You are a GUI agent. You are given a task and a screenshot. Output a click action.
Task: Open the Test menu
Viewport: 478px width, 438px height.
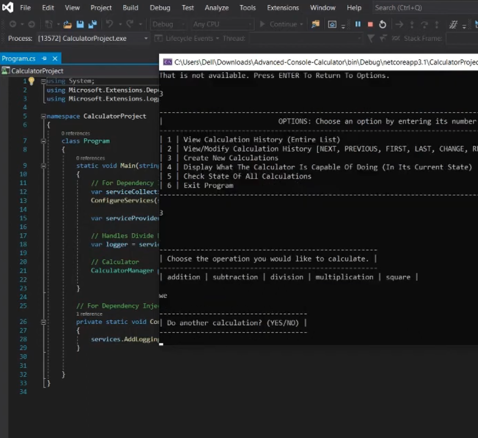(x=188, y=8)
